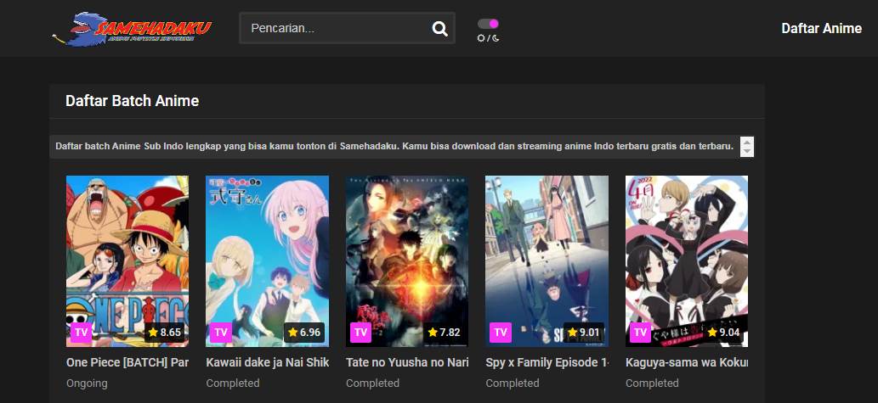Open the Kawaii dake ja Nai title link
The image size is (878, 403).
(x=267, y=362)
